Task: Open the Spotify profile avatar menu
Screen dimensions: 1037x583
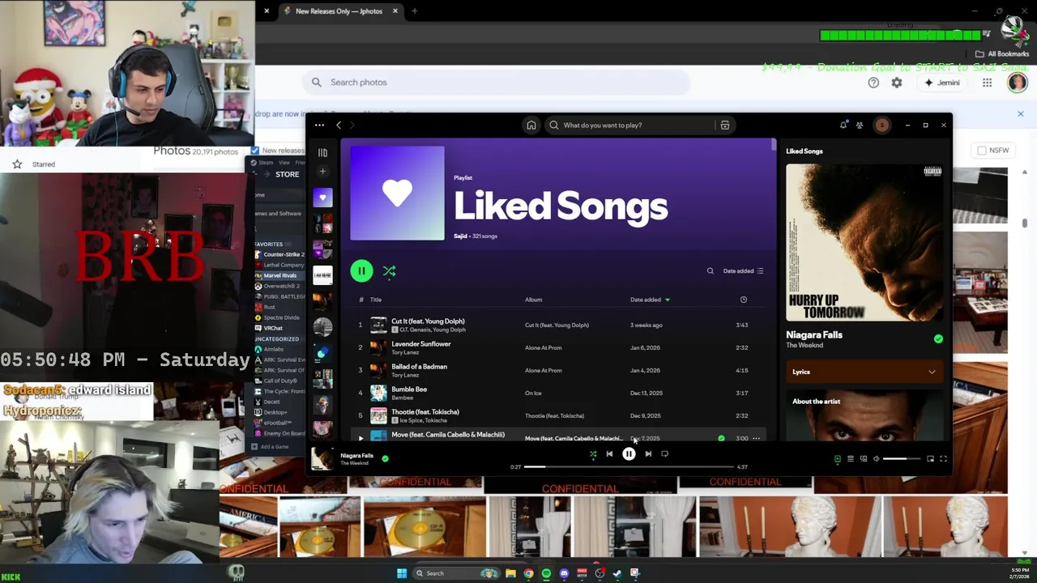Action: pyautogui.click(x=882, y=125)
